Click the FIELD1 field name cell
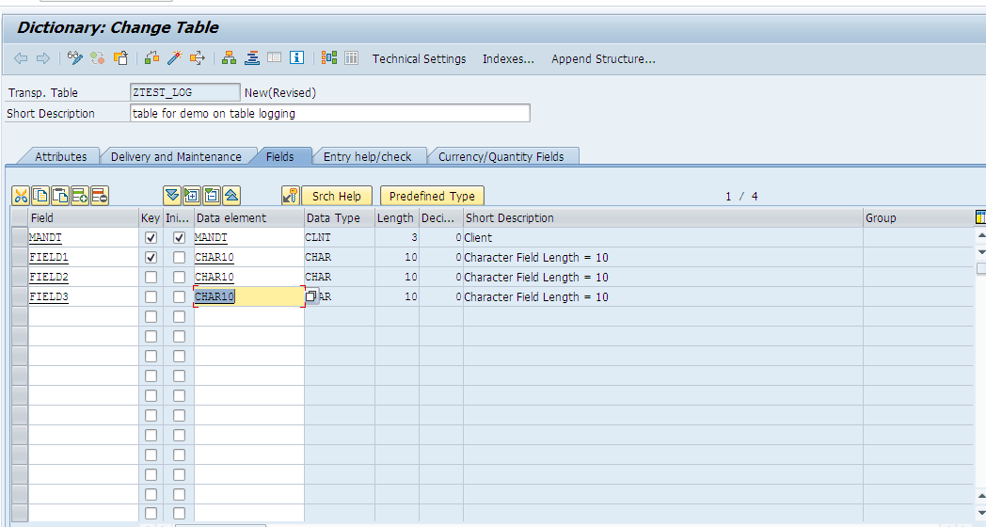 83,257
